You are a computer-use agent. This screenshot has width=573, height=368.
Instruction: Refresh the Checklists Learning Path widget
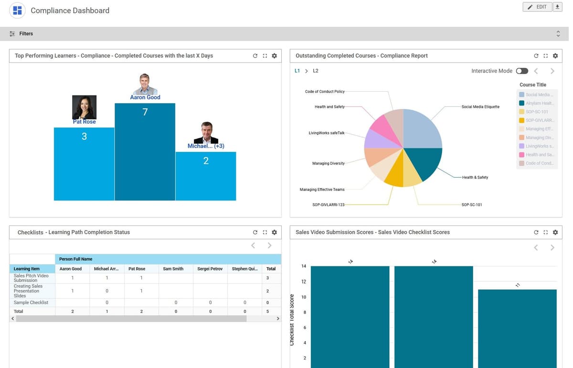(255, 232)
